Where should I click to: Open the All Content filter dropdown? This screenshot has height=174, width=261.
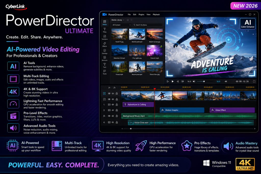[122, 25]
